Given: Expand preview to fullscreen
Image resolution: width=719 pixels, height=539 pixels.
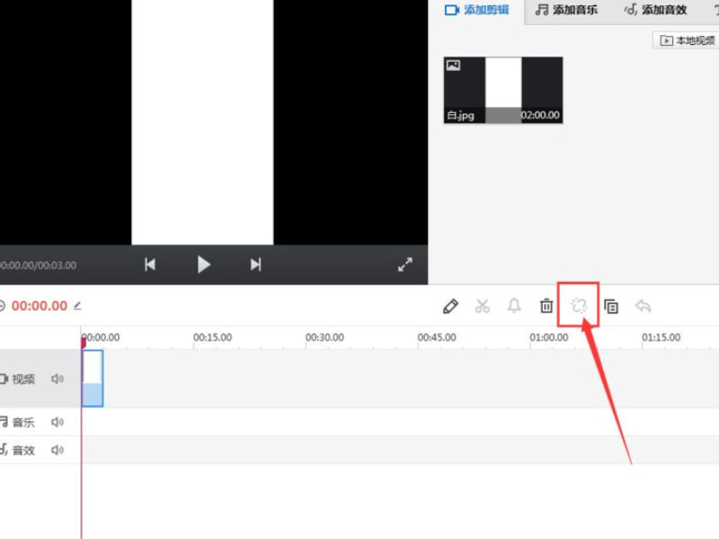Looking at the screenshot, I should (x=405, y=264).
